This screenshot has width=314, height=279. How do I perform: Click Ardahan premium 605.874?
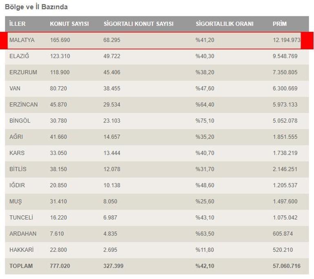(x=283, y=234)
